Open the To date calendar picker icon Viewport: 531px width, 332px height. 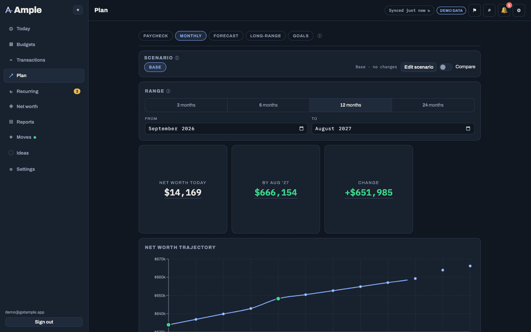(x=468, y=128)
